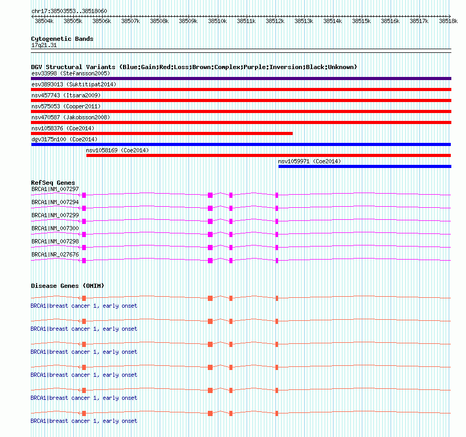Click the red loss bar of nsv1058169
466x437 pixels.
[x=269, y=155]
